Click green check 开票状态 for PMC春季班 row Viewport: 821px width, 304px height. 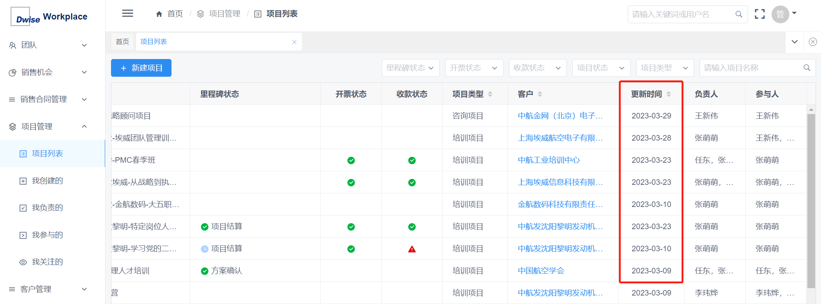(x=351, y=160)
